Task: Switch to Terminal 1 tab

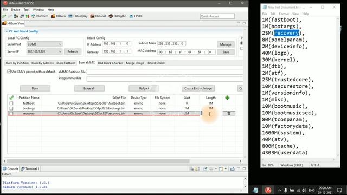Action: (x=30, y=168)
